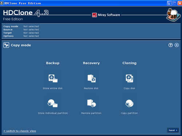Click Not selected value beside Options
This screenshot has width=182, height=136.
coord(31,36)
